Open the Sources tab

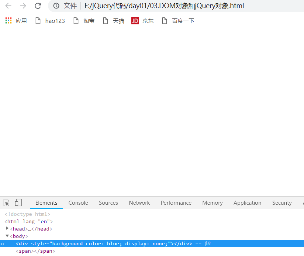point(108,203)
